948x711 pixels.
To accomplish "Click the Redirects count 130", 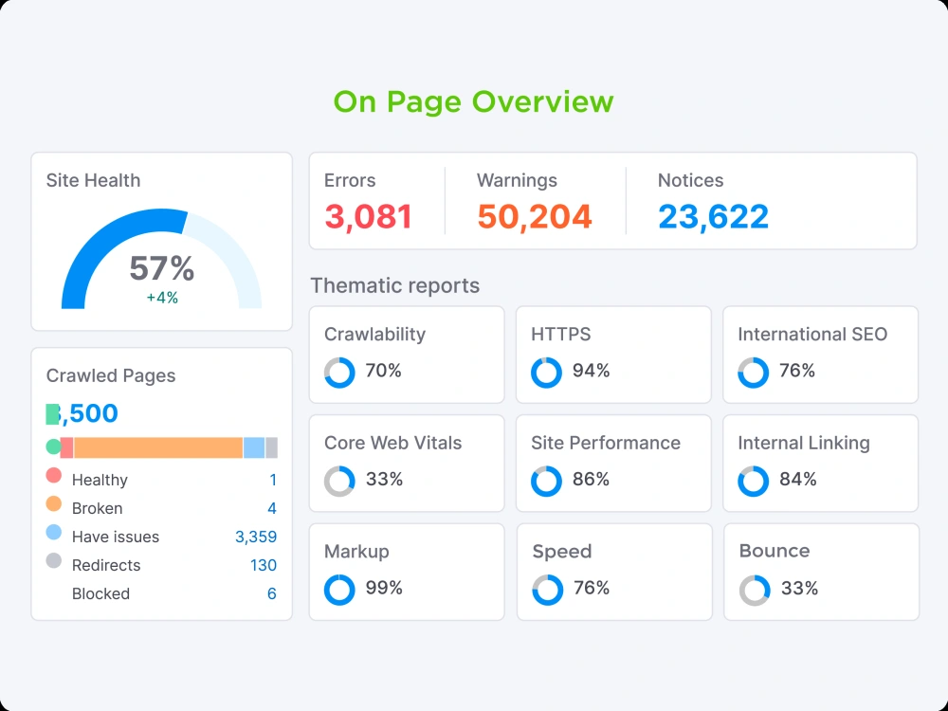I will 263,565.
